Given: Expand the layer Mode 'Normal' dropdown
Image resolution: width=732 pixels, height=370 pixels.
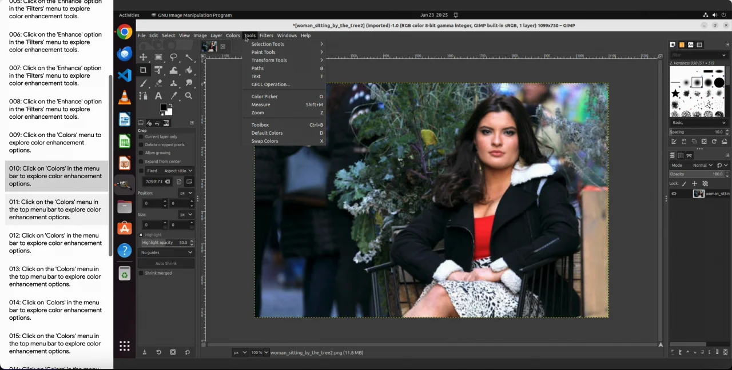Looking at the screenshot, I should pyautogui.click(x=702, y=166).
